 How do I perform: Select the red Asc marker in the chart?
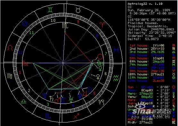25,63
